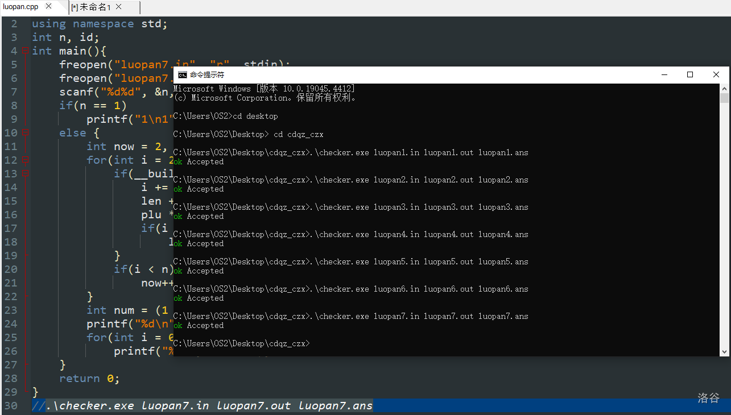Collapse the if block fold on line 13
Image resolution: width=731 pixels, height=415 pixels.
(x=26, y=174)
